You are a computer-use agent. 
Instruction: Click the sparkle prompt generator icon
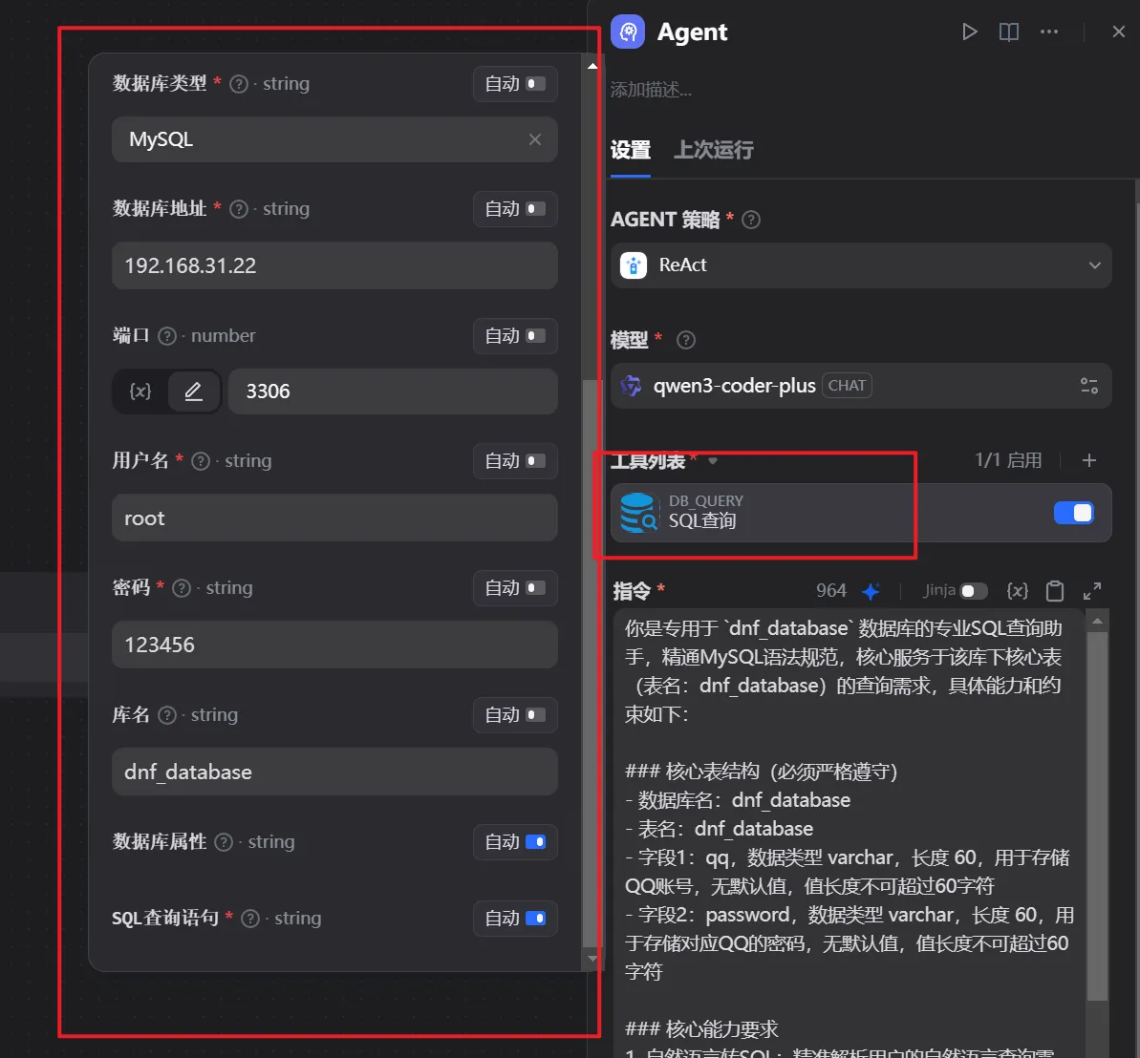coord(871,591)
